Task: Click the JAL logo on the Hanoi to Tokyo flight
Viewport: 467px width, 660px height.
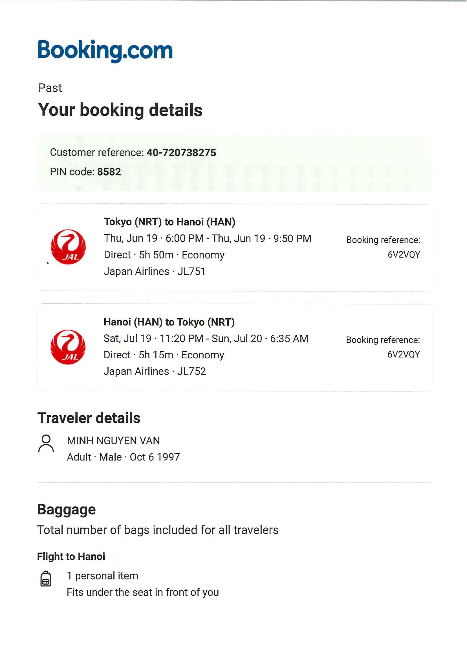Action: click(x=68, y=347)
